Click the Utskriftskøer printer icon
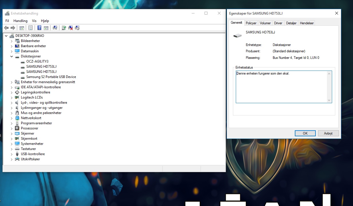The image size is (353, 206). tap(17, 159)
